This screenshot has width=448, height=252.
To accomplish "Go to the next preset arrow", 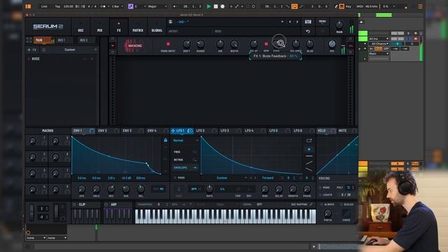I will [x=297, y=22].
